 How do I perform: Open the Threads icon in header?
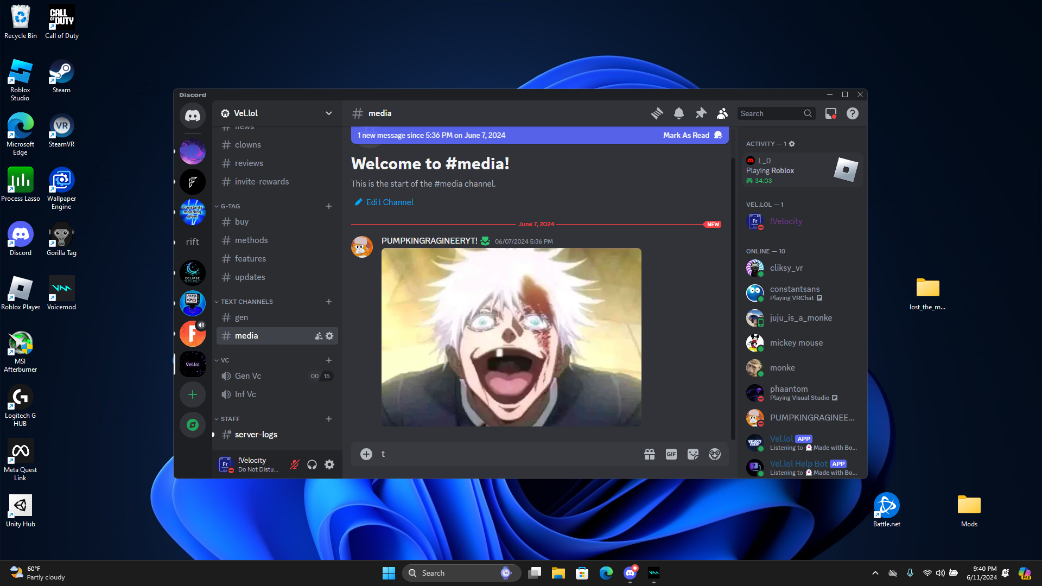point(657,113)
